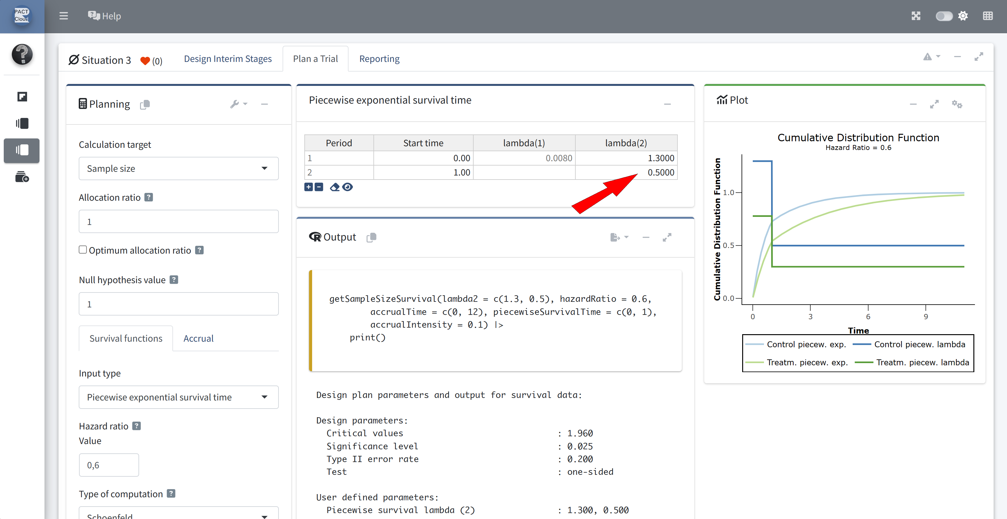Open the Reporting tab
The image size is (1007, 519).
point(379,58)
